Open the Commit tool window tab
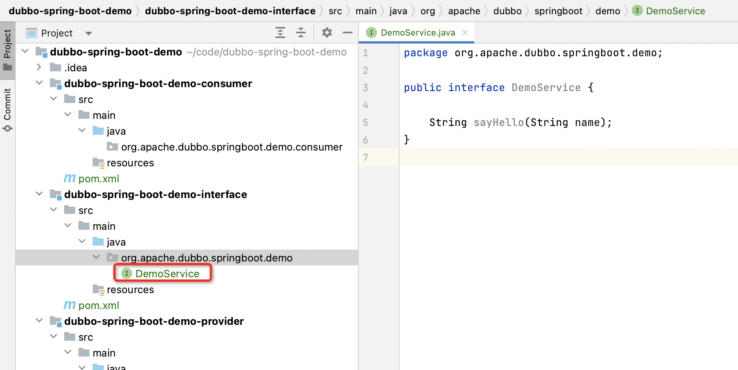Image resolution: width=738 pixels, height=370 pixels. tap(8, 109)
